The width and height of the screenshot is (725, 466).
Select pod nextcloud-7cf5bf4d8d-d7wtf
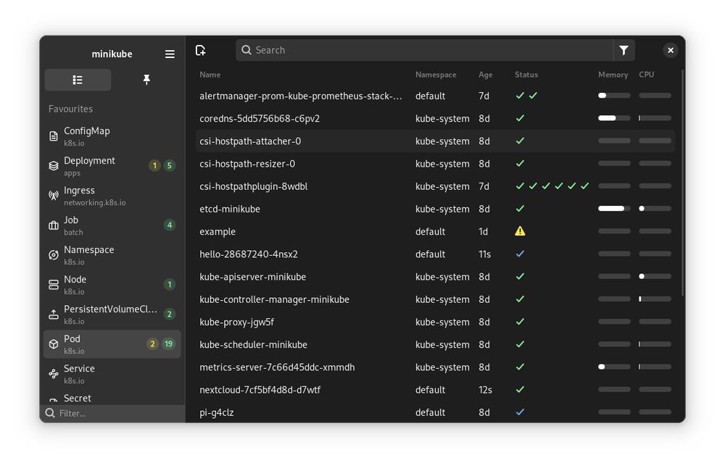coord(435,390)
